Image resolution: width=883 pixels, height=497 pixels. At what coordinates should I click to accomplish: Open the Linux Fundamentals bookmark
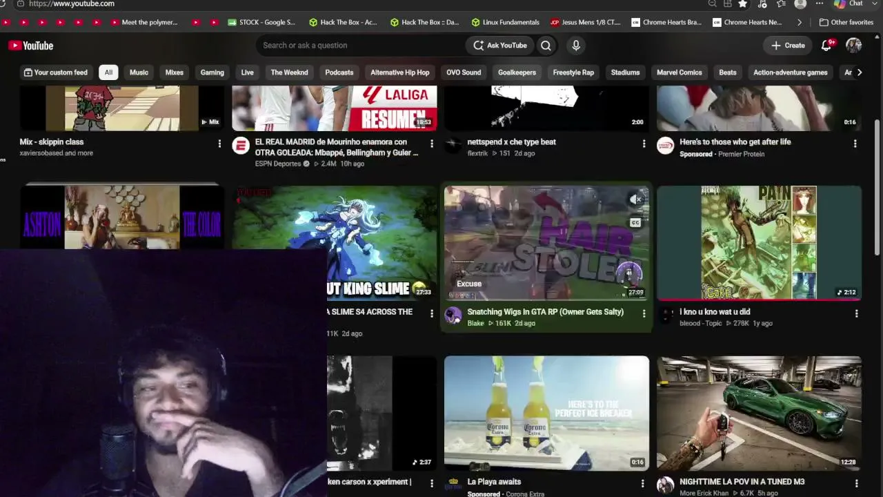(x=505, y=22)
